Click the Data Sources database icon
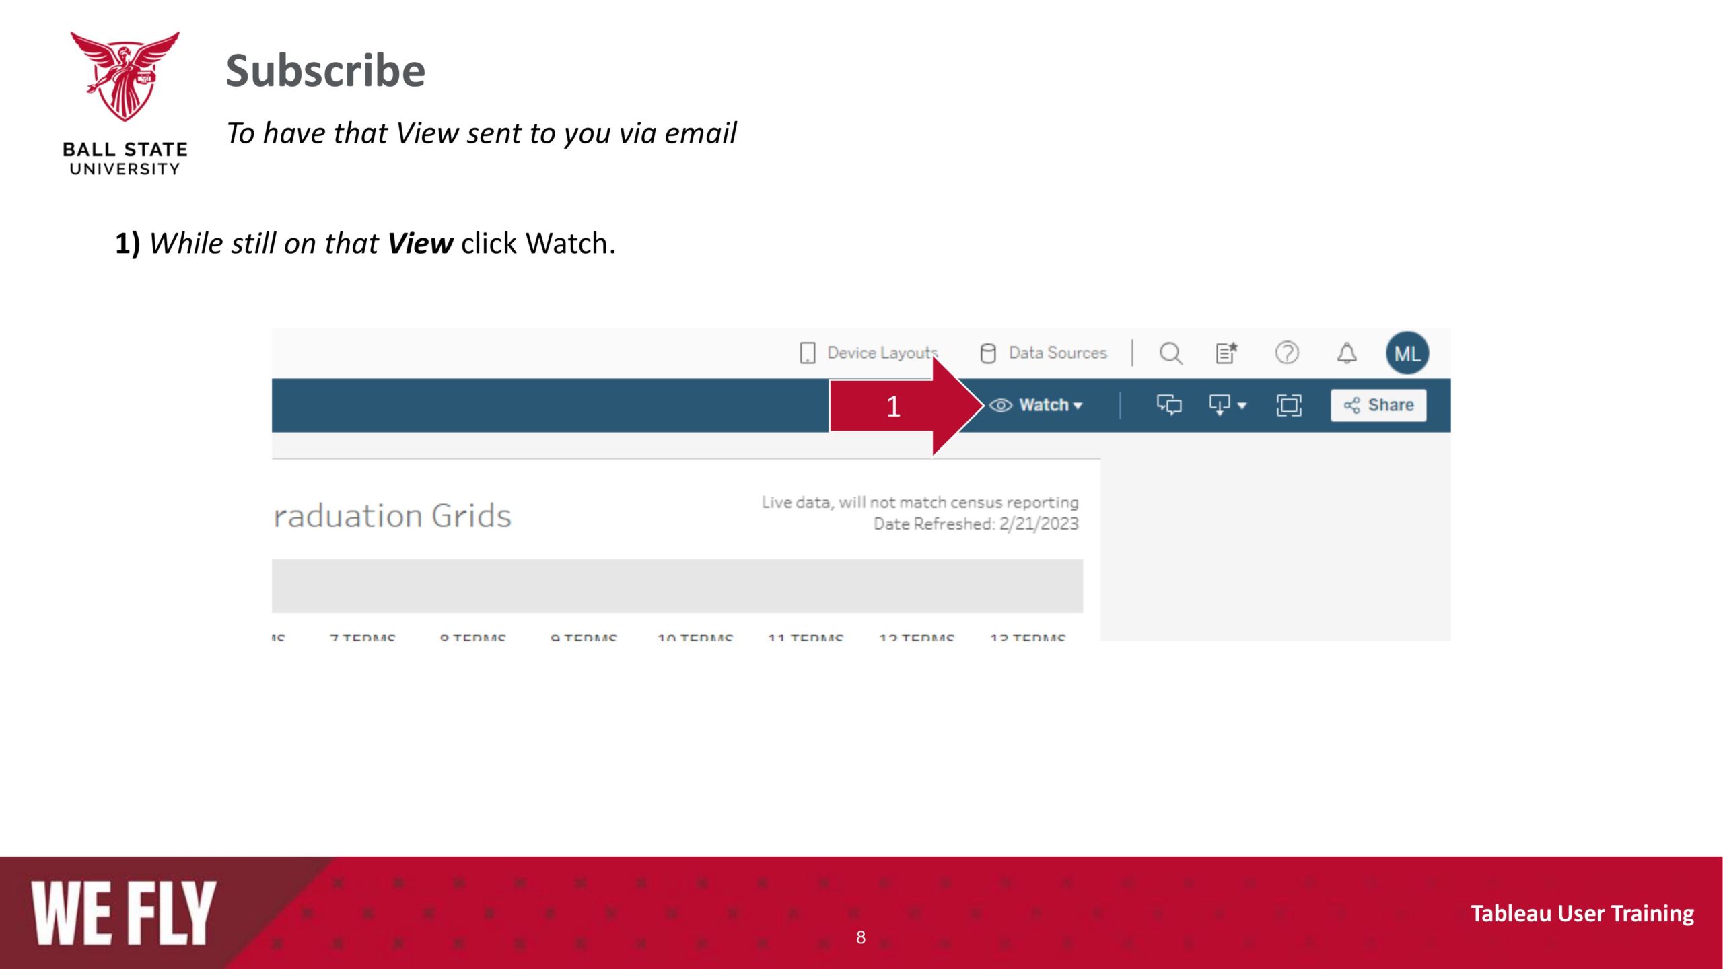The image size is (1723, 969). click(x=987, y=352)
